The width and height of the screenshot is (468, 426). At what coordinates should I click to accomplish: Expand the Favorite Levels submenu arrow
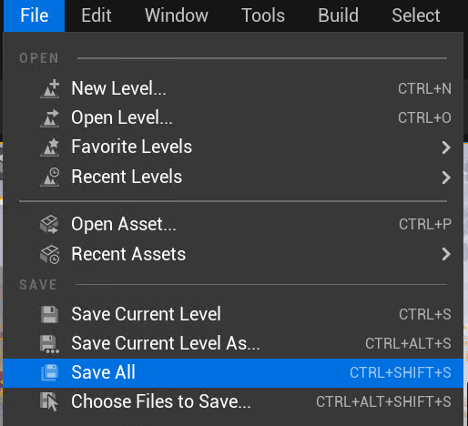[x=446, y=147]
